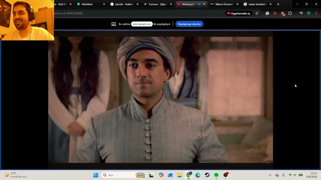
Task: Open the green Chrome profile avatar
Action: [309, 13]
